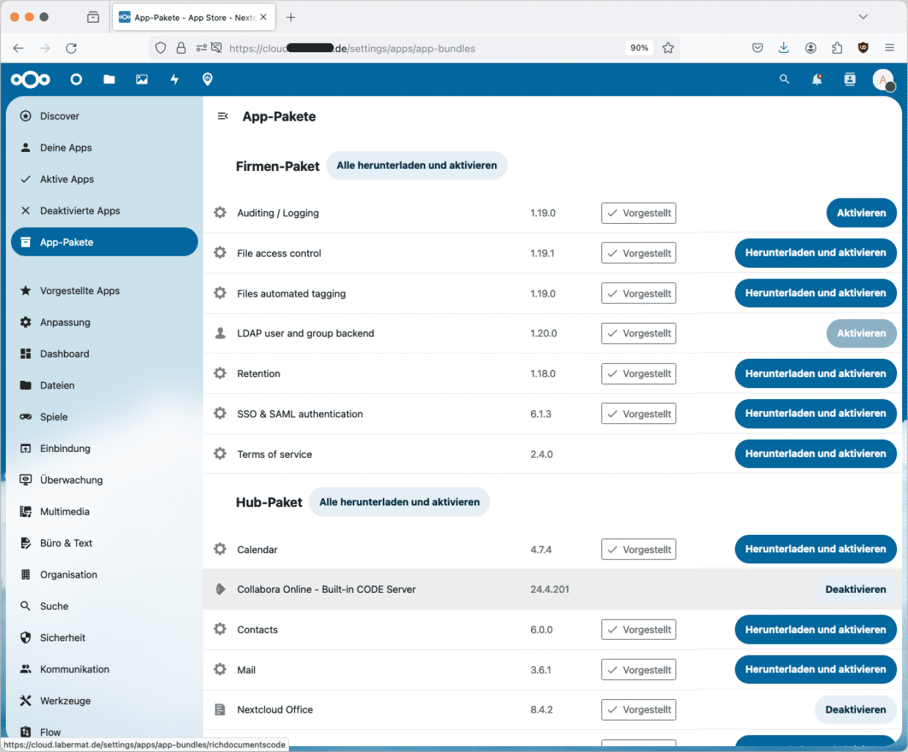Open the notifications bell
Screen dimensions: 908x752
tap(817, 79)
